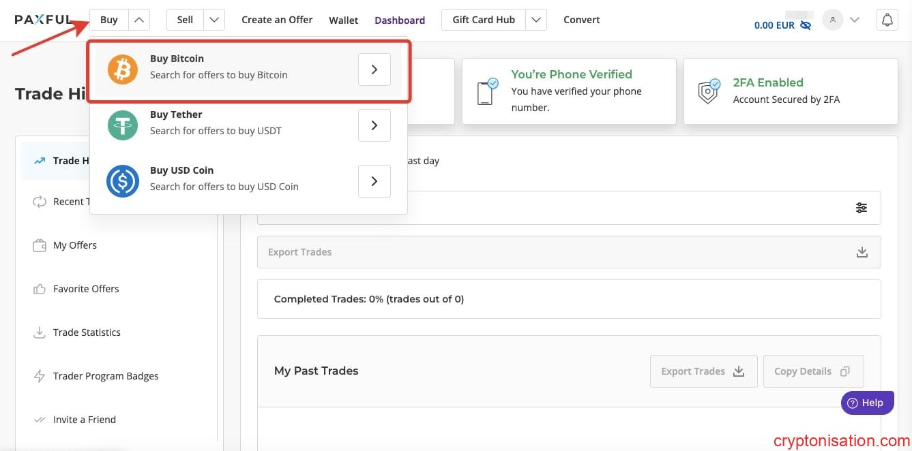912x451 pixels.
Task: Expand the Gift Card Hub dropdown
Action: [x=537, y=20]
